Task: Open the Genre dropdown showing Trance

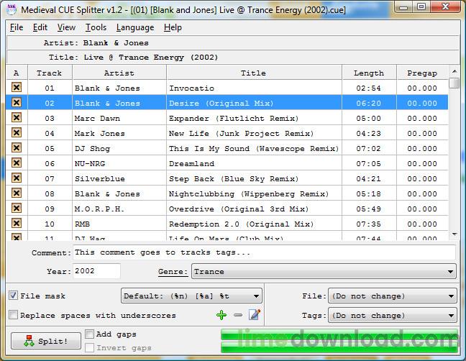Action: tap(324, 272)
